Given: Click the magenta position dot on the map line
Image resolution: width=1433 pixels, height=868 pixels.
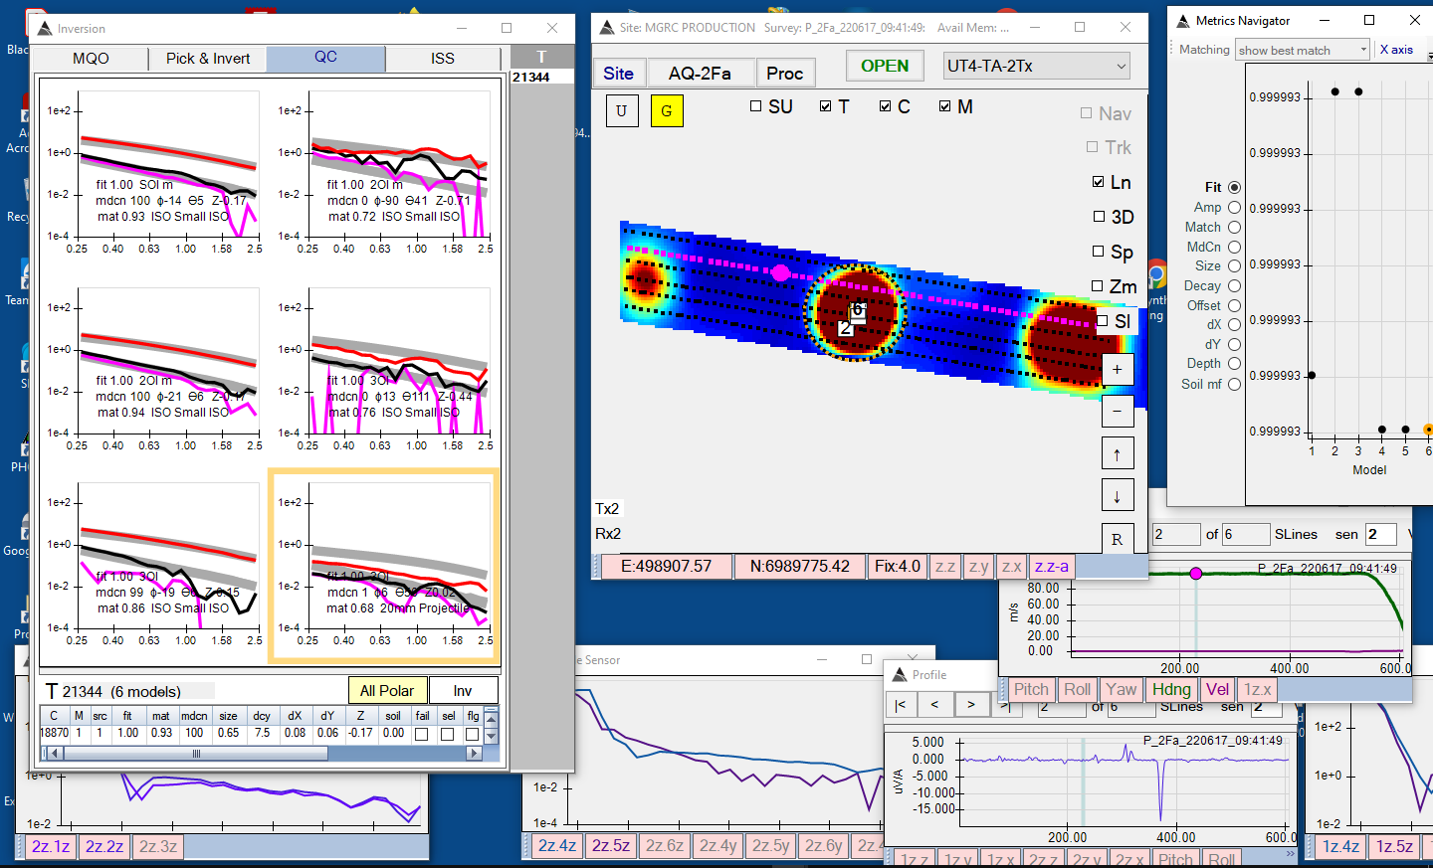Looking at the screenshot, I should [781, 272].
